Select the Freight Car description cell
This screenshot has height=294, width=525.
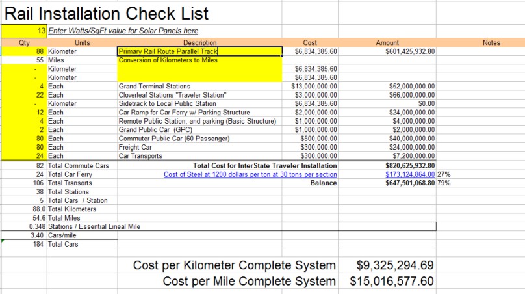click(x=199, y=147)
